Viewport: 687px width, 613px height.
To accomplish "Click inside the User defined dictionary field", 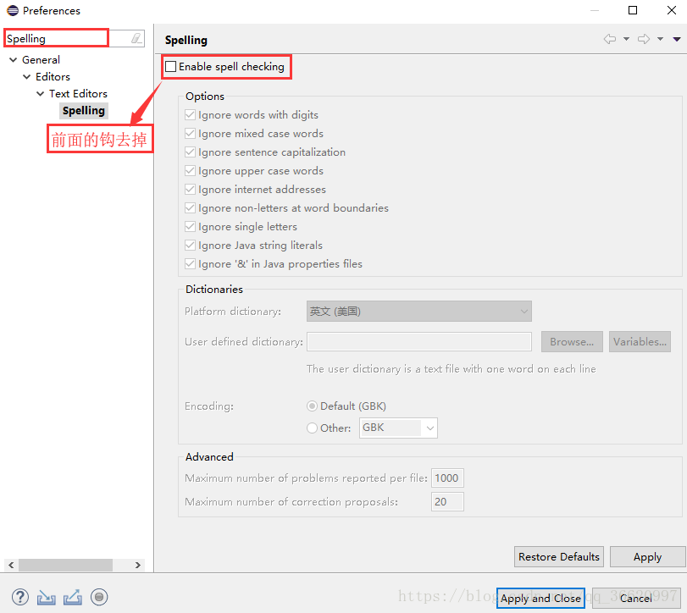I will [x=419, y=341].
